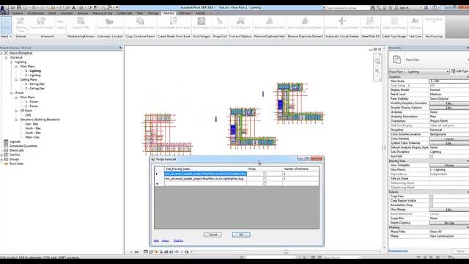Viewport: 469px width, 264px height.
Task: Click the zoom tool on navigation bar
Action: click(x=377, y=71)
